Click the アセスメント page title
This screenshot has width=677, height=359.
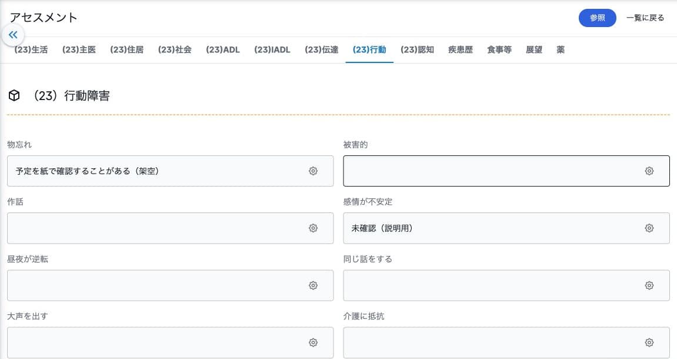44,18
